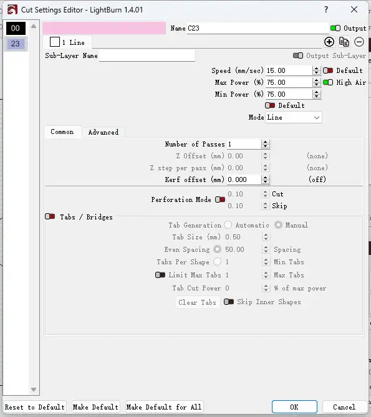
Task: Click layer list scroll up arrow
Action: coord(34,26)
